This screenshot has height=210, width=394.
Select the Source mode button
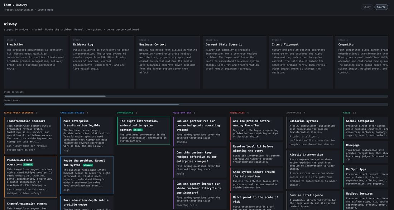click(381, 7)
